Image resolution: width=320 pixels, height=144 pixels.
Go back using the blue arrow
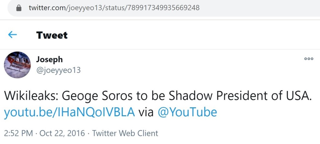tap(12, 35)
